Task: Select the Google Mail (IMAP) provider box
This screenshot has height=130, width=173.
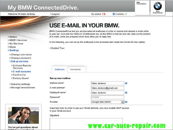Action: 108,102
